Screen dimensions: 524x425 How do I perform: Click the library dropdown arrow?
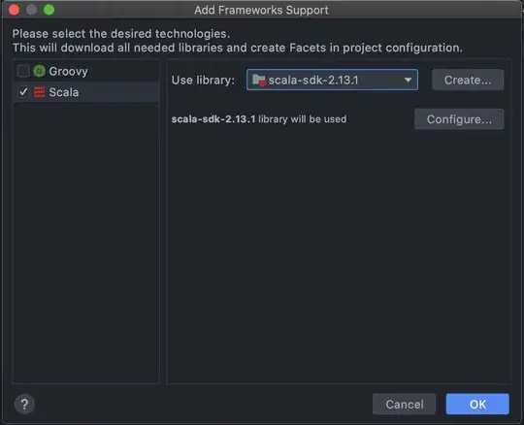coord(408,81)
